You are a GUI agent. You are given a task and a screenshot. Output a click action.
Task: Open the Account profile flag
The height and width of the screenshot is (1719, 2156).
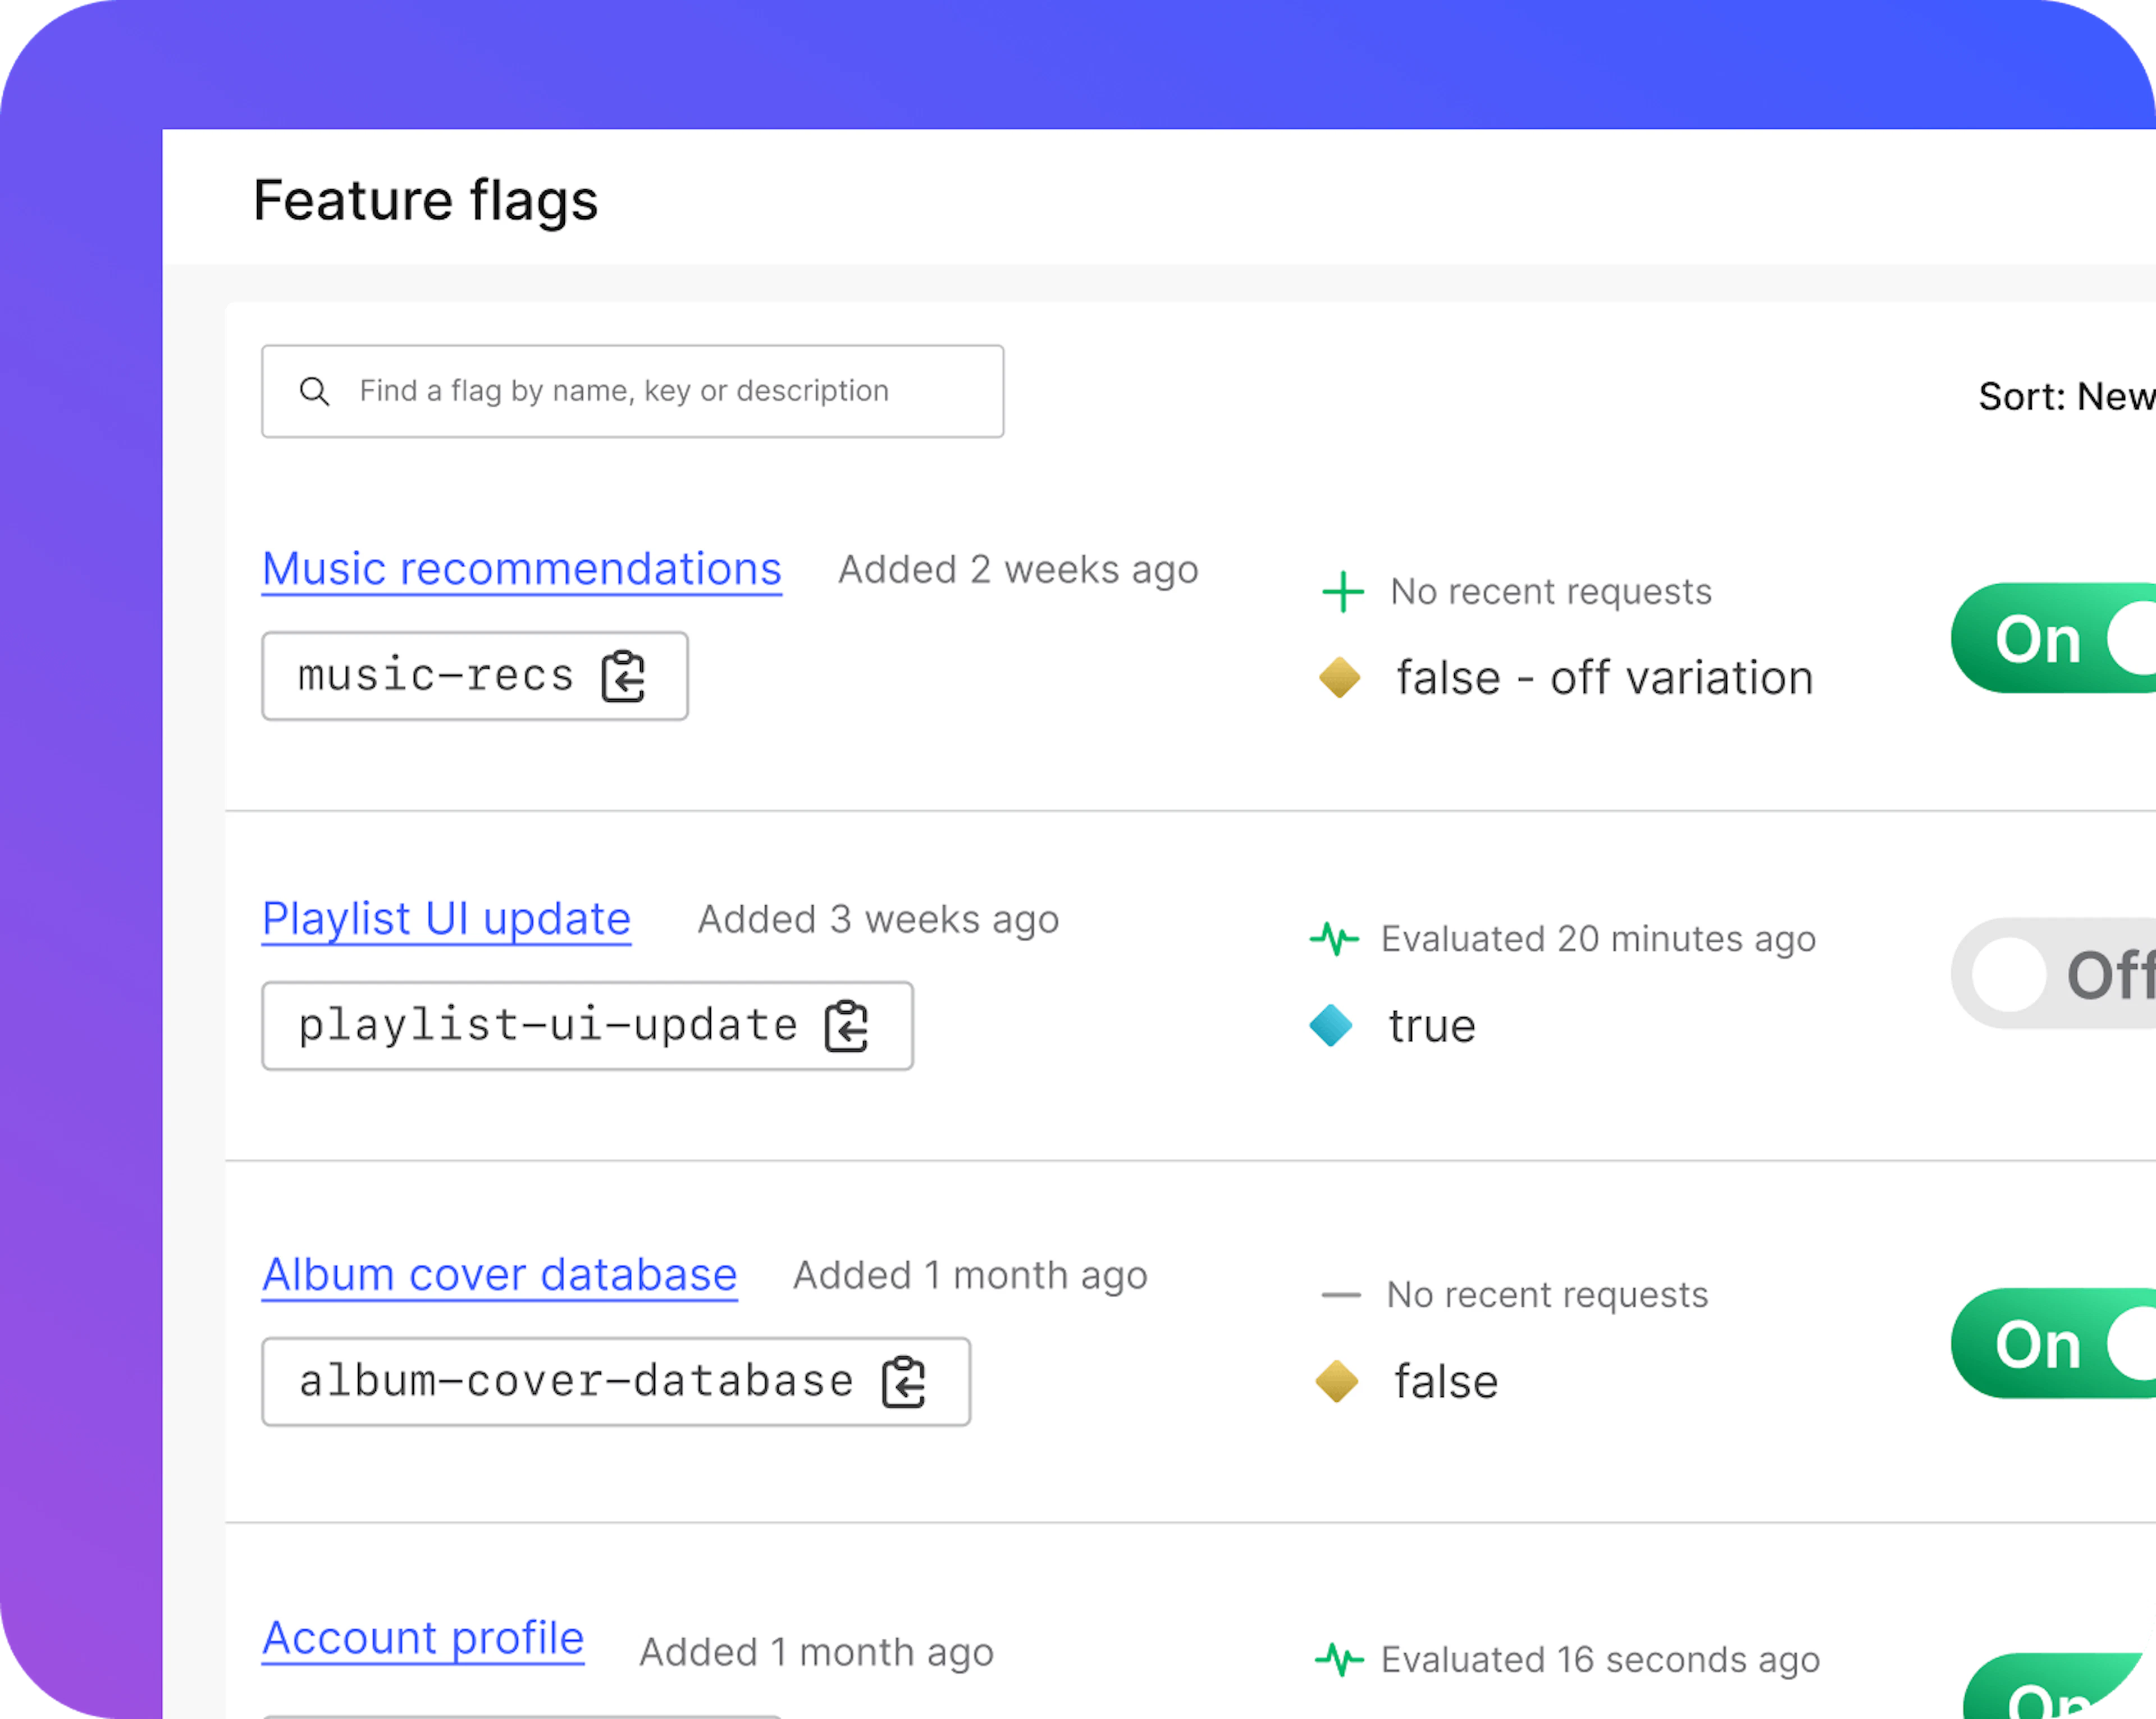(x=422, y=1638)
